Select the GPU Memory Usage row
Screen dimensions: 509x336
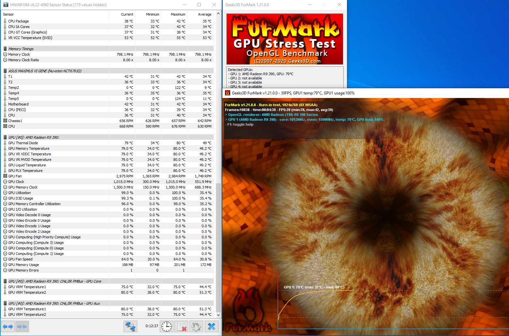point(108,265)
